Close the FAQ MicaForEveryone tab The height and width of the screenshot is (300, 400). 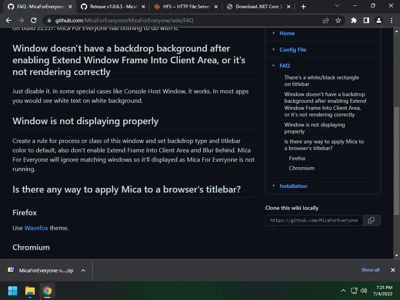pos(70,7)
